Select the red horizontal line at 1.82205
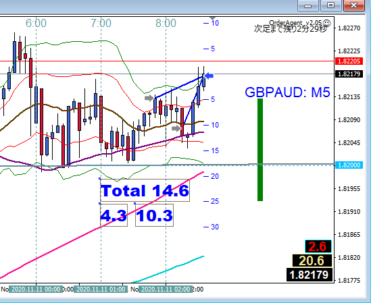371x303 pixels. tap(167, 61)
